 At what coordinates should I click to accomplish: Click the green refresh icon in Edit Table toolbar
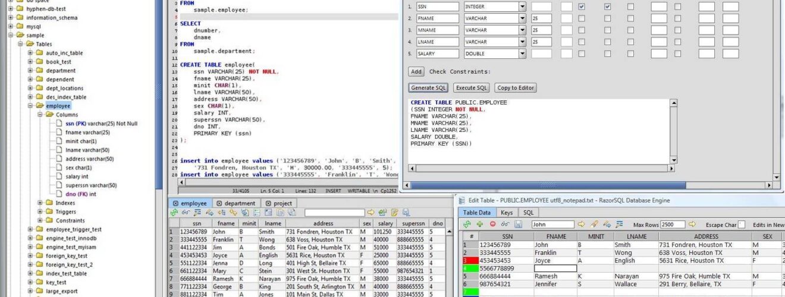coord(467,225)
